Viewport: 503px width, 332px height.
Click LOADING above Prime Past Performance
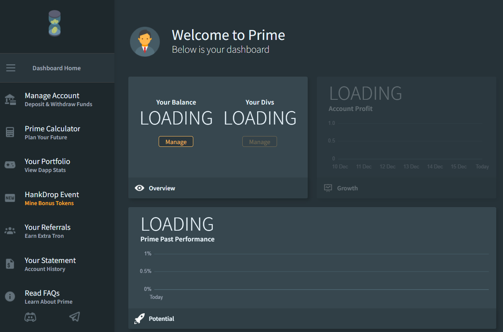(x=177, y=224)
